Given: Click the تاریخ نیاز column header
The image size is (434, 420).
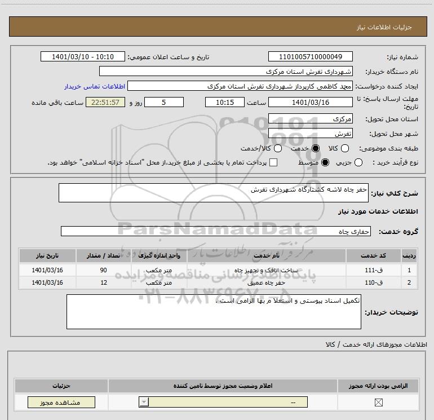Looking at the screenshot, I should 47,255.
